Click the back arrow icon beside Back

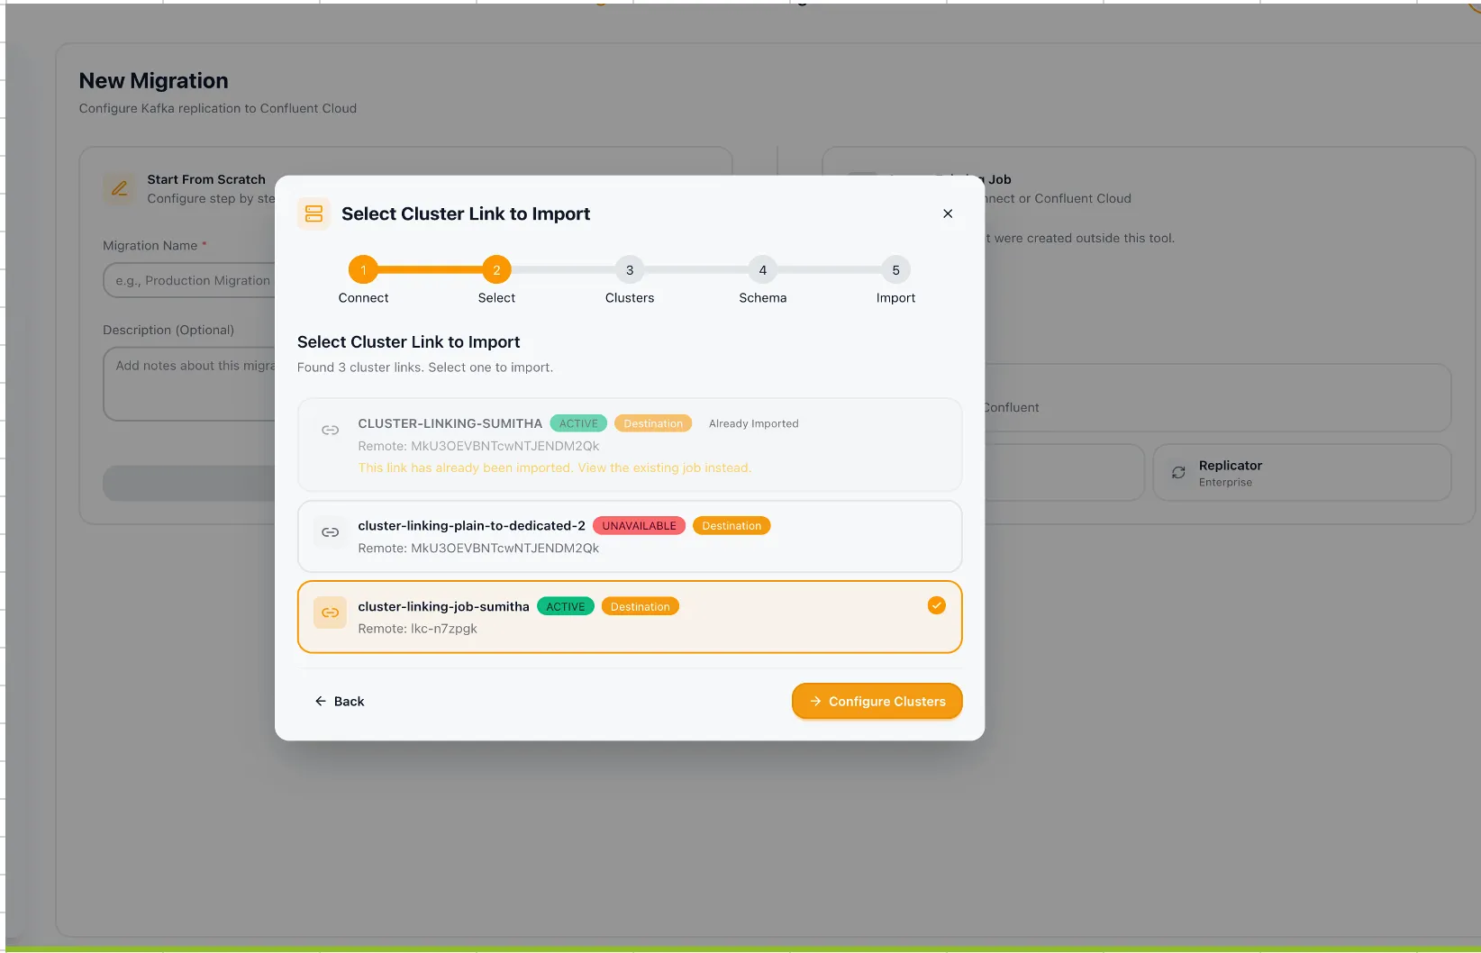click(321, 701)
